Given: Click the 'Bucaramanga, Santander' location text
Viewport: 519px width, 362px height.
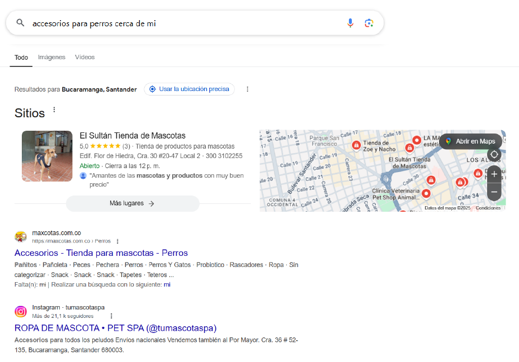Looking at the screenshot, I should (100, 89).
